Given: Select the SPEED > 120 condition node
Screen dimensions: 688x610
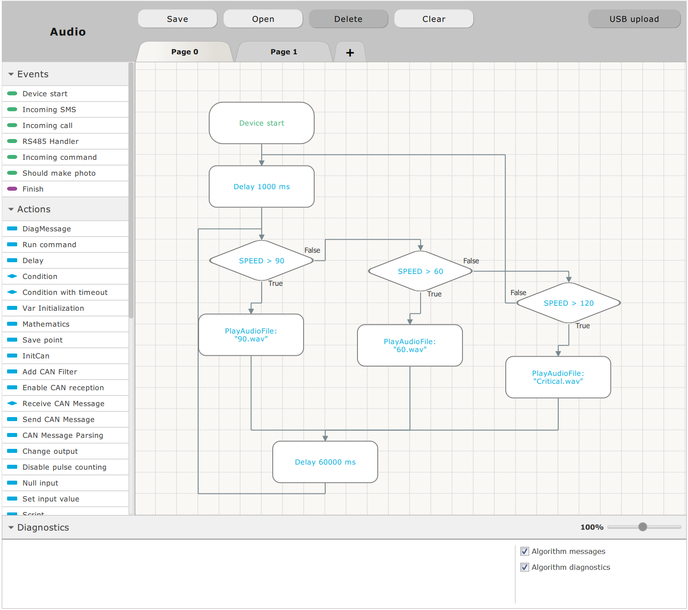Looking at the screenshot, I should pos(568,303).
